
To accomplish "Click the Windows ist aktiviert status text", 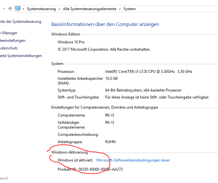I will click(75, 160).
